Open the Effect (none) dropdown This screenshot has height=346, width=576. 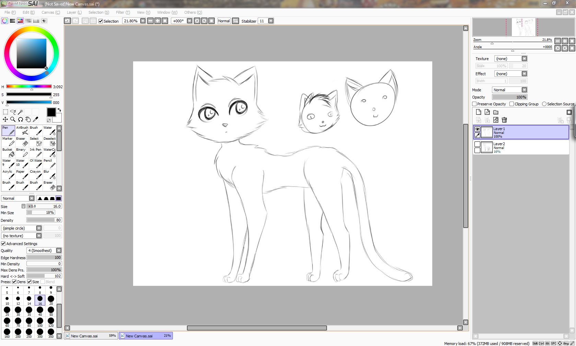524,74
